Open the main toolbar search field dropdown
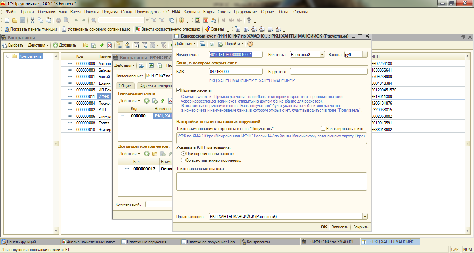The height and width of the screenshot is (253, 474). (147, 20)
